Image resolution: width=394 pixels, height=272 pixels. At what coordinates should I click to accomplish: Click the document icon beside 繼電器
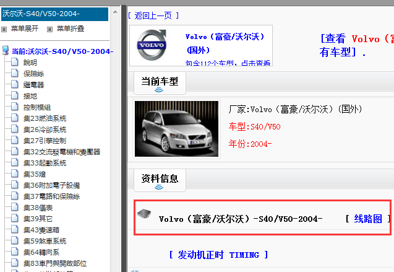click(15, 84)
